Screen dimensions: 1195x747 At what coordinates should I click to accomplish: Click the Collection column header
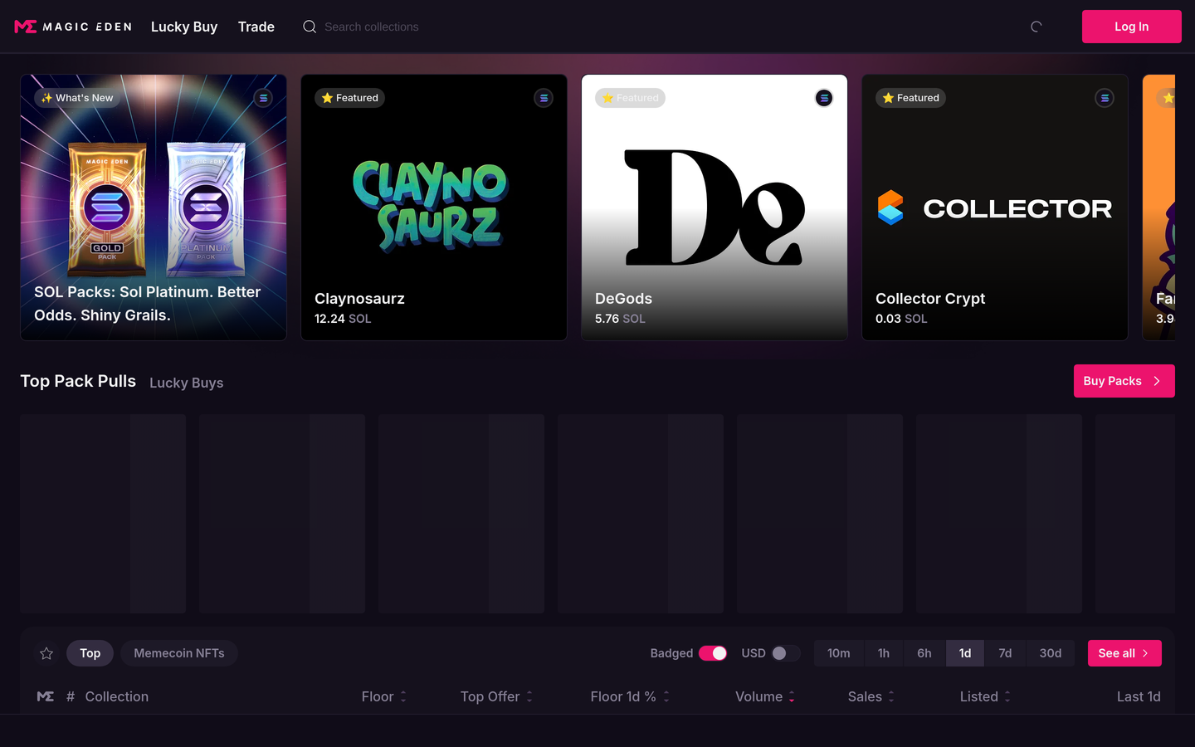tap(117, 696)
